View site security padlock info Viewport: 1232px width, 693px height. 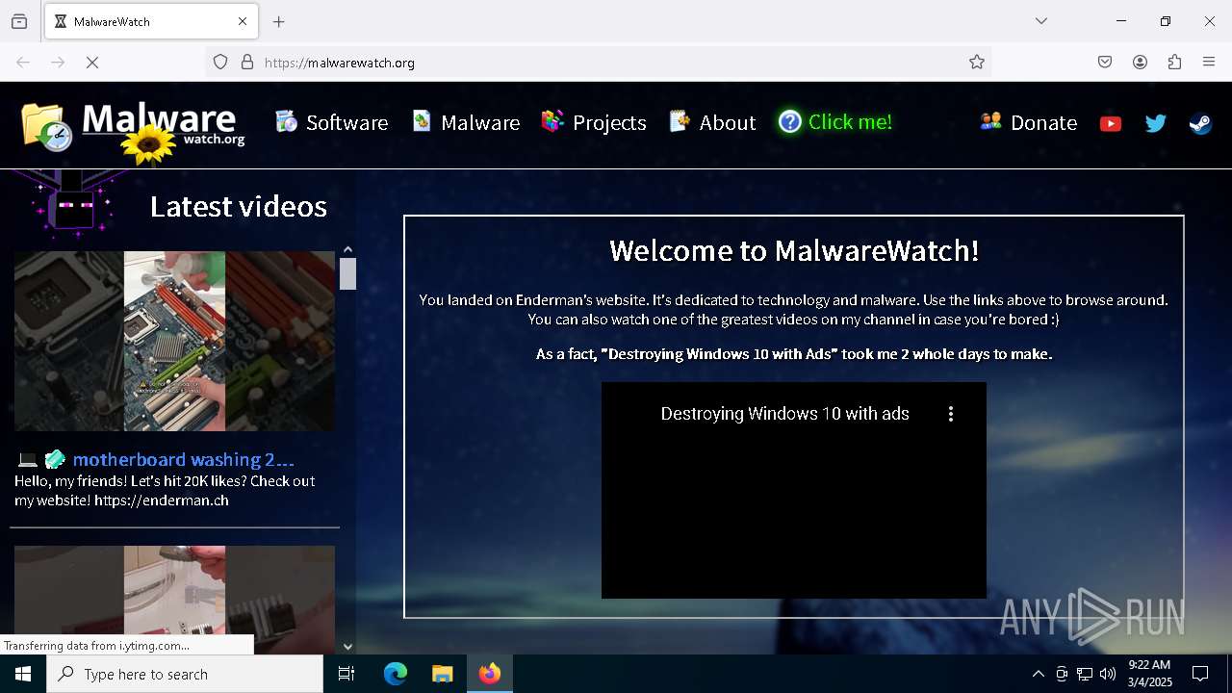pos(247,63)
